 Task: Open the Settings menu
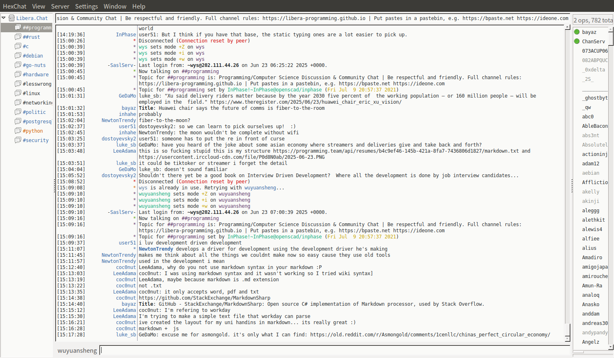point(86,6)
